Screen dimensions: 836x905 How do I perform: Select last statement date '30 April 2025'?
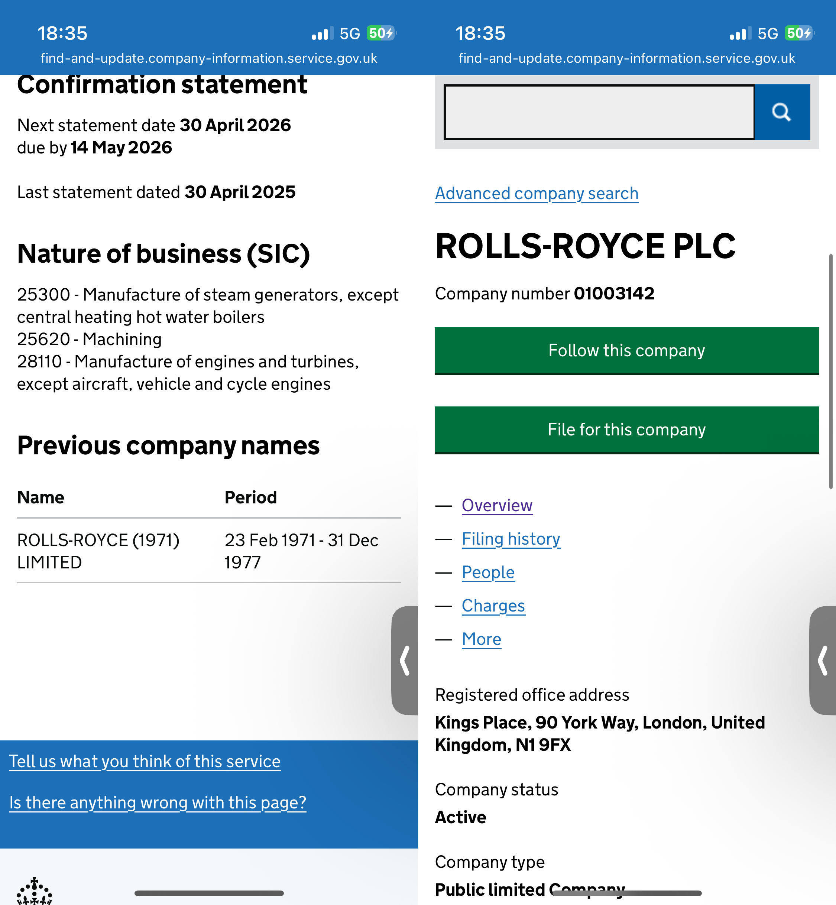pyautogui.click(x=240, y=192)
